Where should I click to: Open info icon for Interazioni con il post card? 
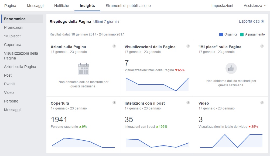click(188, 103)
